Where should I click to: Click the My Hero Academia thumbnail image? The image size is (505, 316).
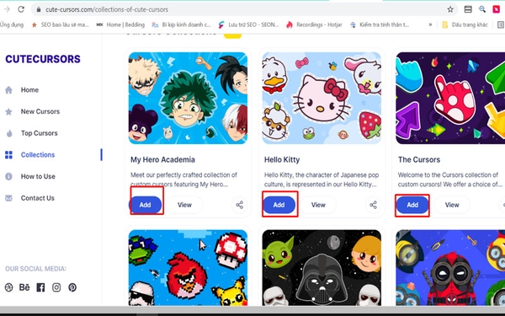pos(188,98)
